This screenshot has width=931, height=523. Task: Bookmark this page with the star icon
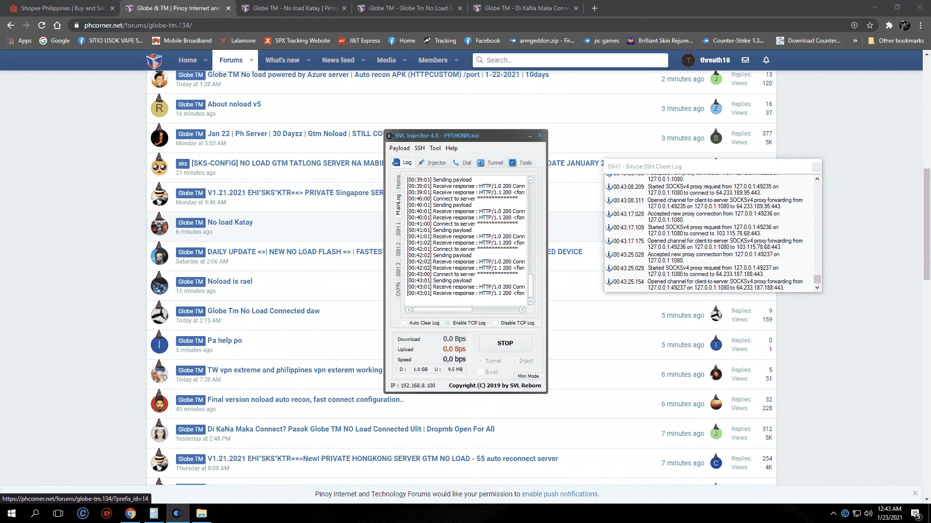(870, 25)
